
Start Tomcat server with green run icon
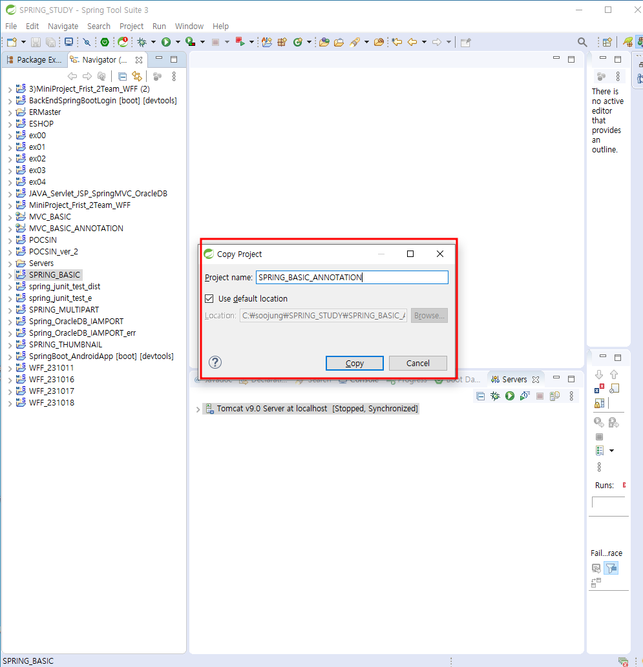point(510,396)
